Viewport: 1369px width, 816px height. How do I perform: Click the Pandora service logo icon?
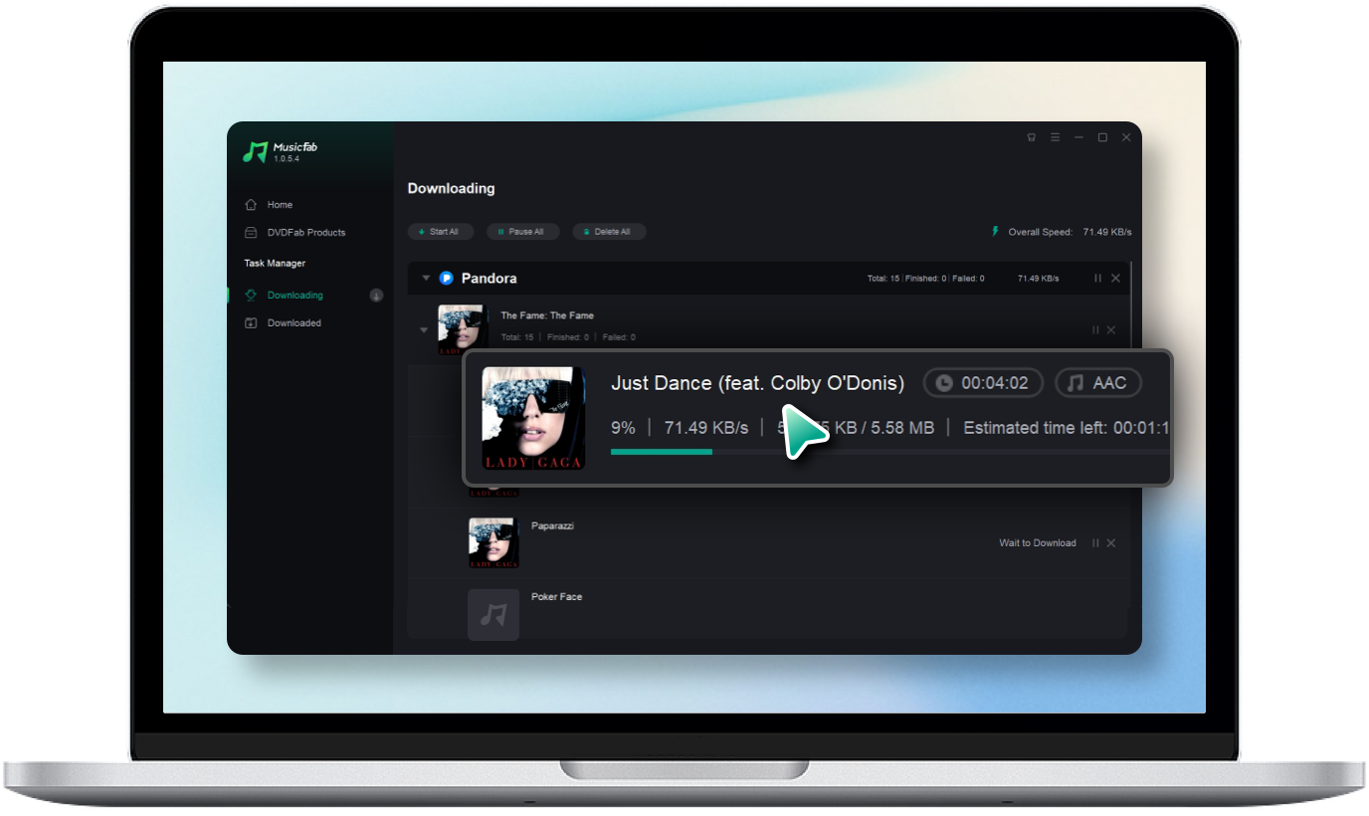coord(447,279)
